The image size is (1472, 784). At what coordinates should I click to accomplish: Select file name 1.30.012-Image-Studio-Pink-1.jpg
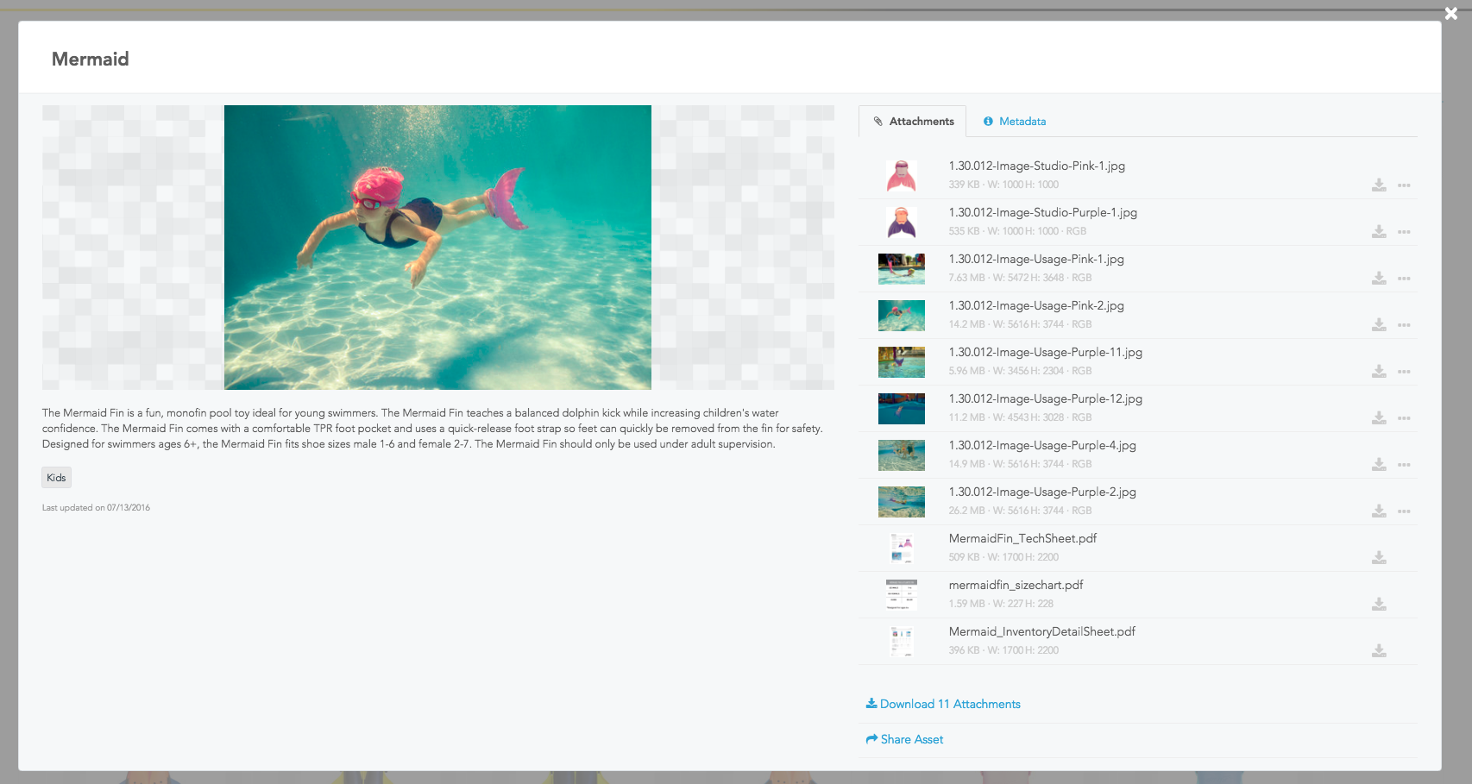pos(1037,166)
